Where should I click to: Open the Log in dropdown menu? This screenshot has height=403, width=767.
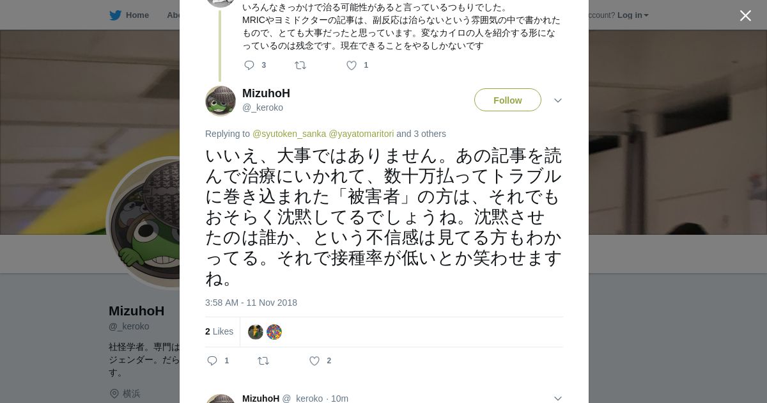(x=632, y=15)
